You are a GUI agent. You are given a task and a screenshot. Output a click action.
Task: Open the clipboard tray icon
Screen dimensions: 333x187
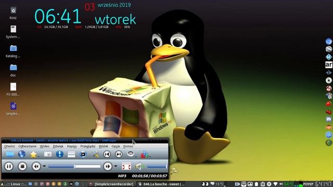263,184
